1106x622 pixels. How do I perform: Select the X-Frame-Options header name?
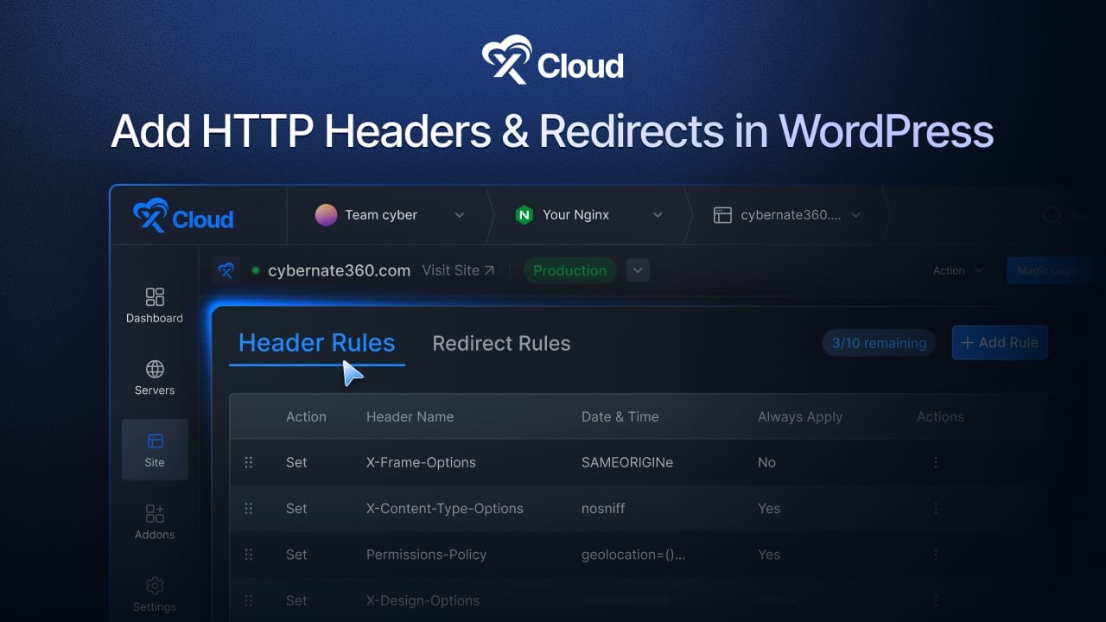tap(421, 462)
